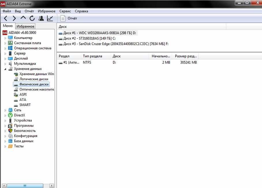Screen dimensions: 262x188
Task: Expand the Сервер tree node
Action: point(5,54)
